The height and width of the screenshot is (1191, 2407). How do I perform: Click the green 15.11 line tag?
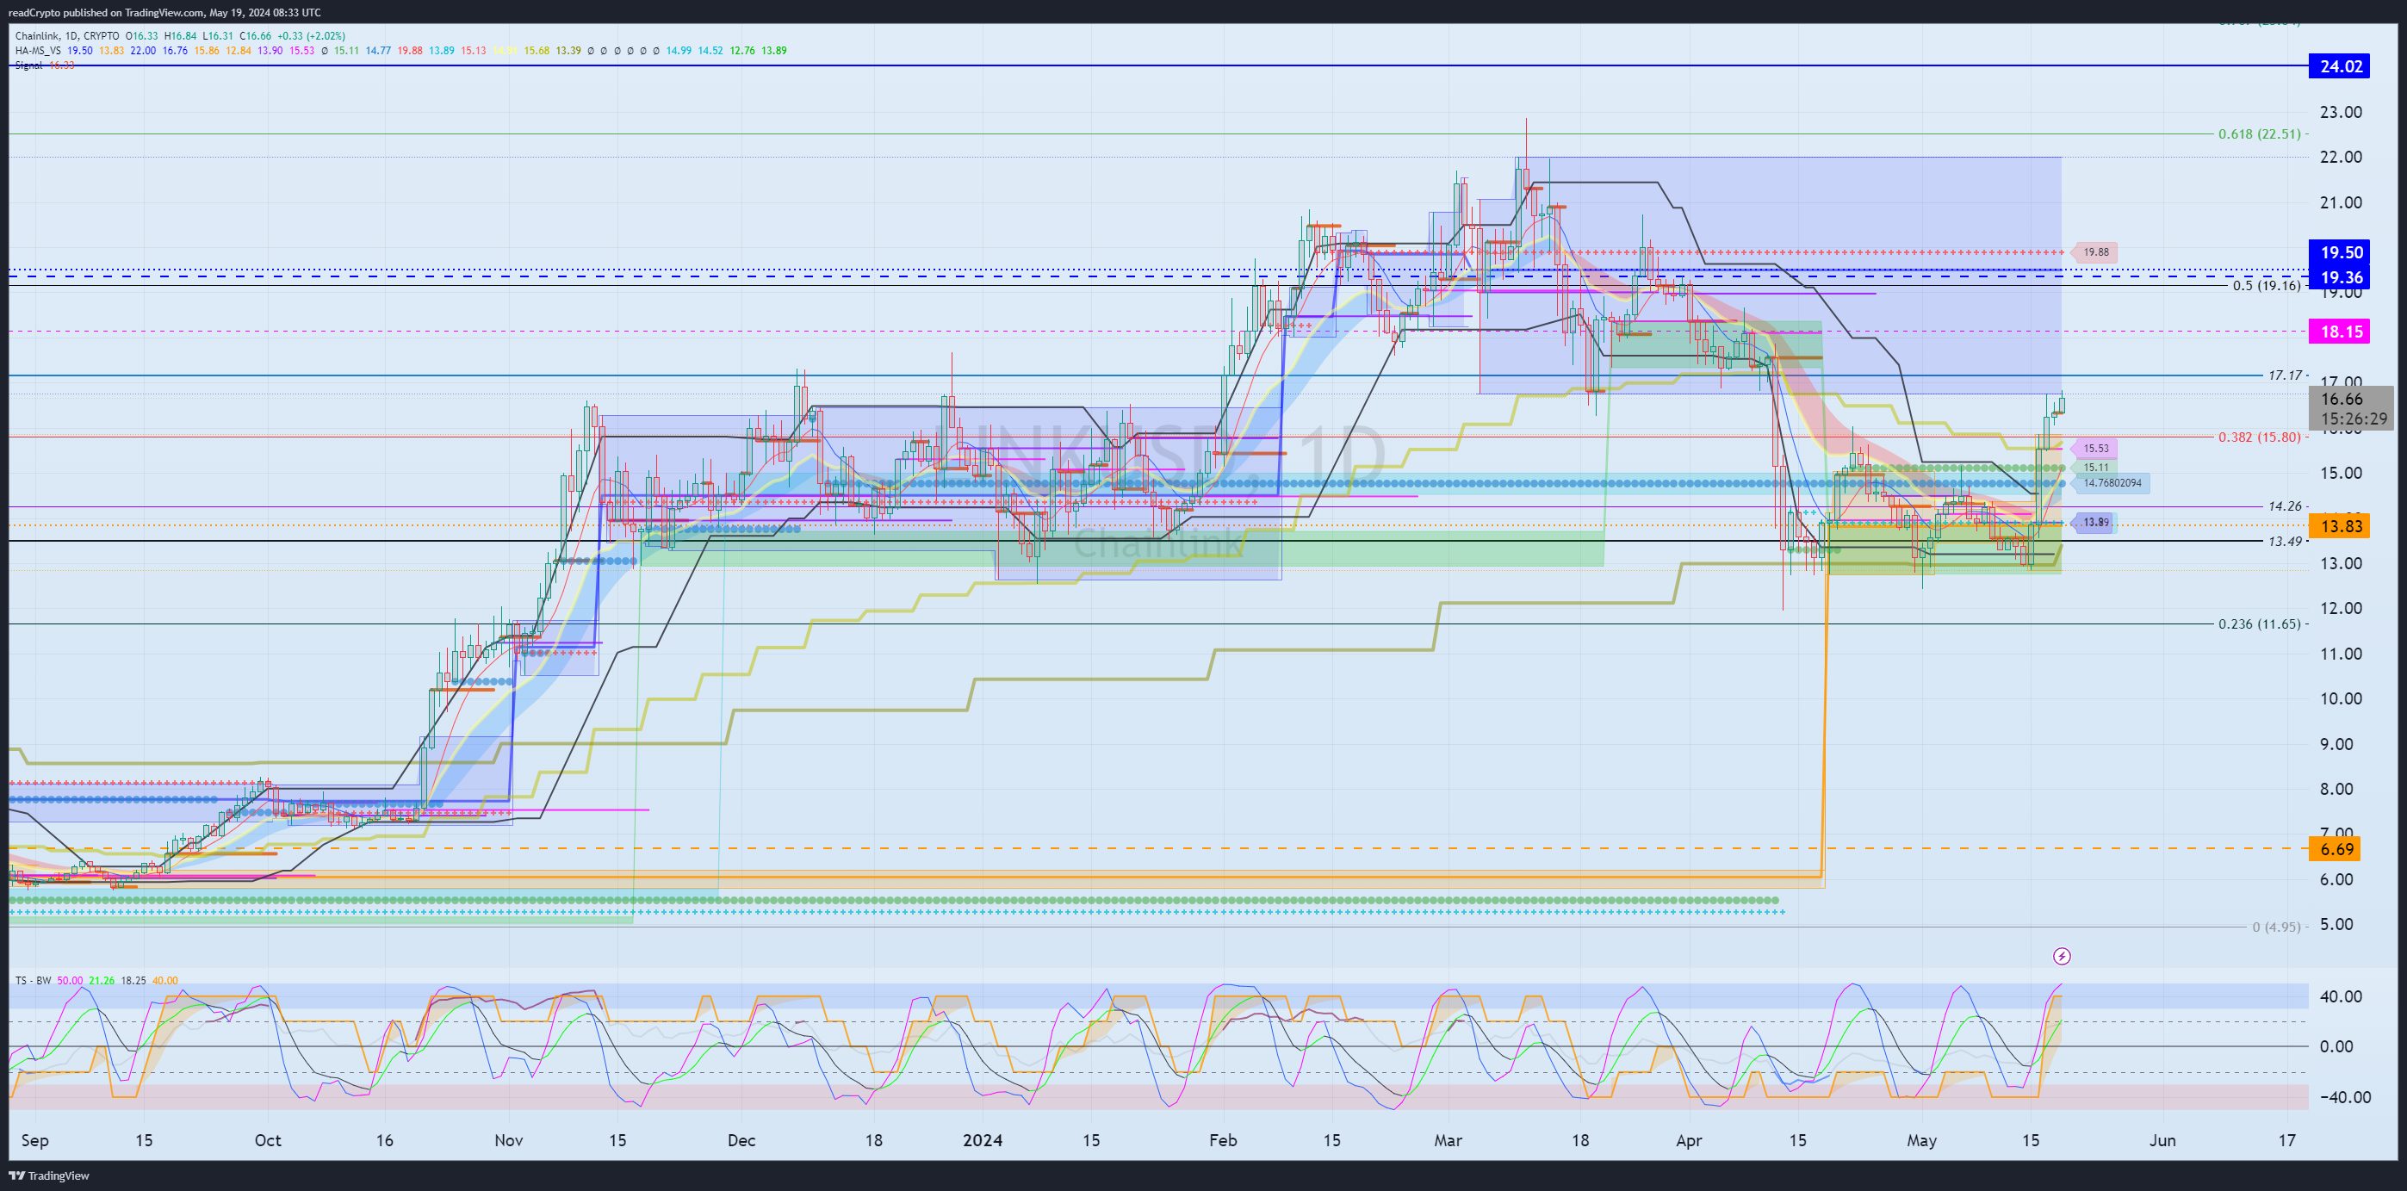coord(2095,467)
